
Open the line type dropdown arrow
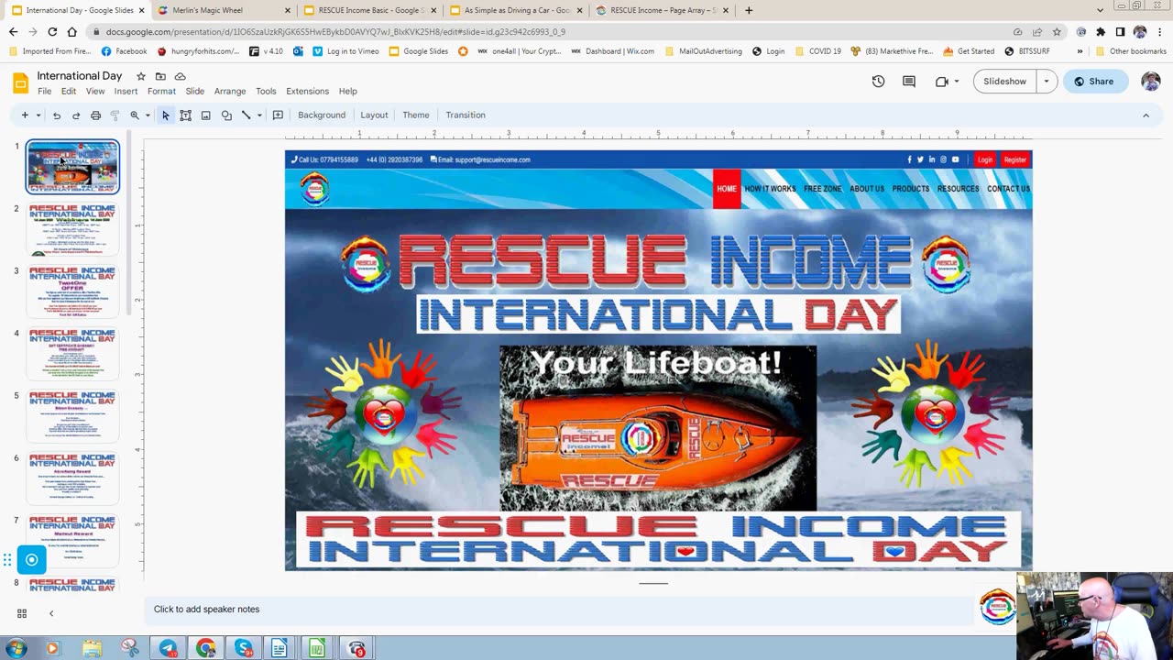(259, 115)
